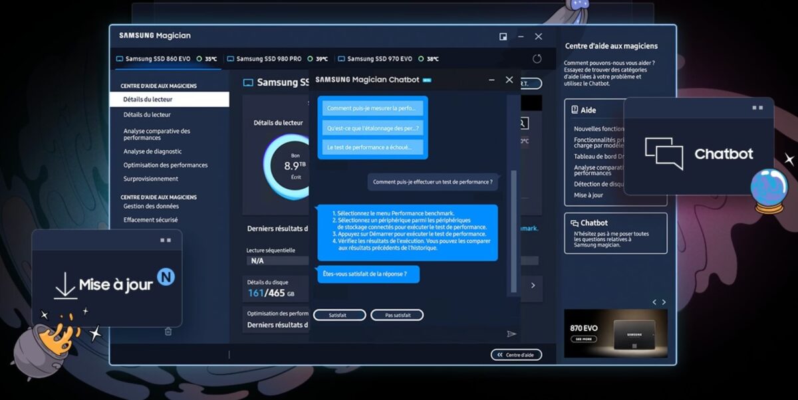This screenshot has height=400, width=798.
Task: Click the Pas satisfait button
Action: coord(396,315)
